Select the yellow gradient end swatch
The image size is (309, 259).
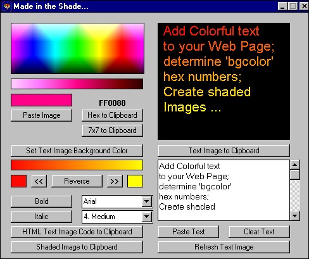tap(135, 181)
